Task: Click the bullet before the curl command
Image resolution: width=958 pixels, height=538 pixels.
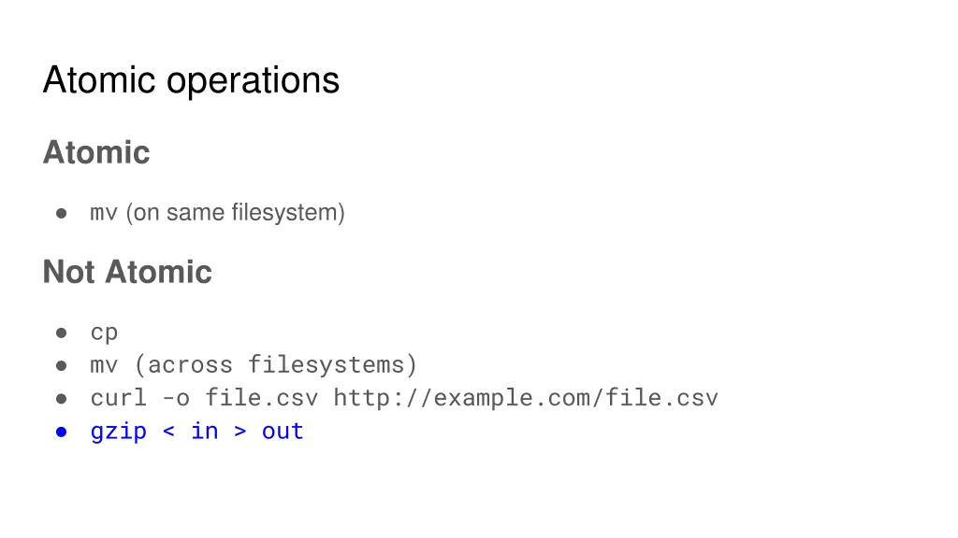Action: tap(61, 400)
